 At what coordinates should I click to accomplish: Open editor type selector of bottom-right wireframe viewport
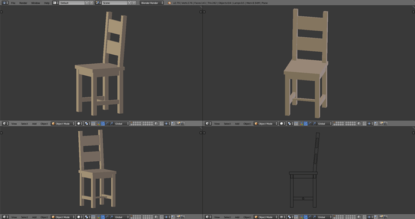pyautogui.click(x=208, y=217)
